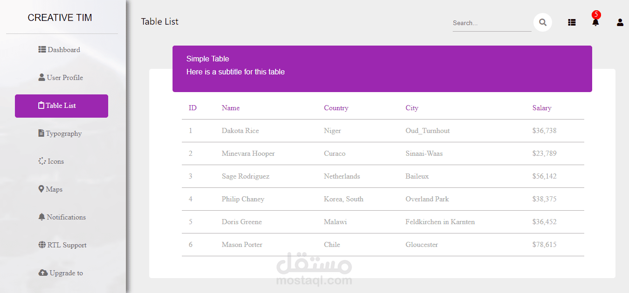Click the search magnifier button
The width and height of the screenshot is (629, 293).
(x=542, y=22)
